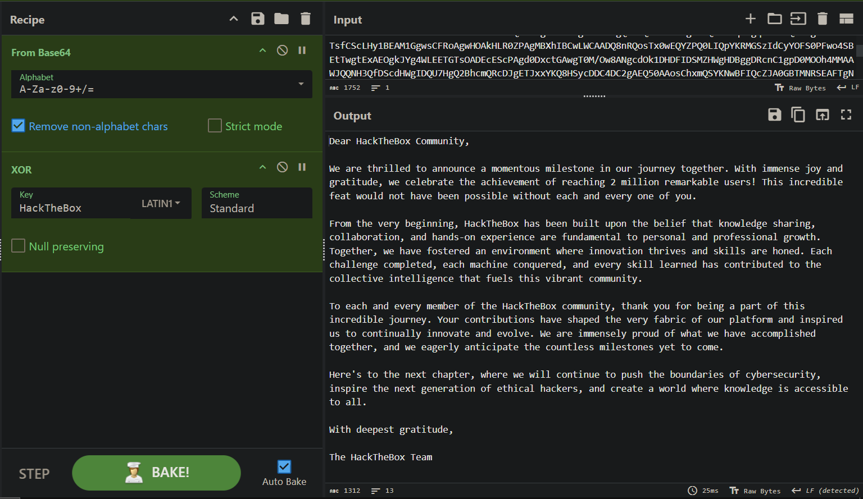The width and height of the screenshot is (863, 499).
Task: Toggle the Auto Bake checkbox
Action: 284,466
